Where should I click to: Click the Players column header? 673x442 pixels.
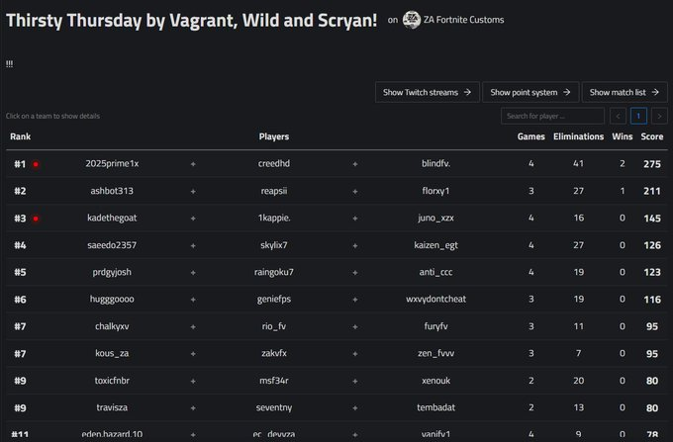tap(274, 136)
